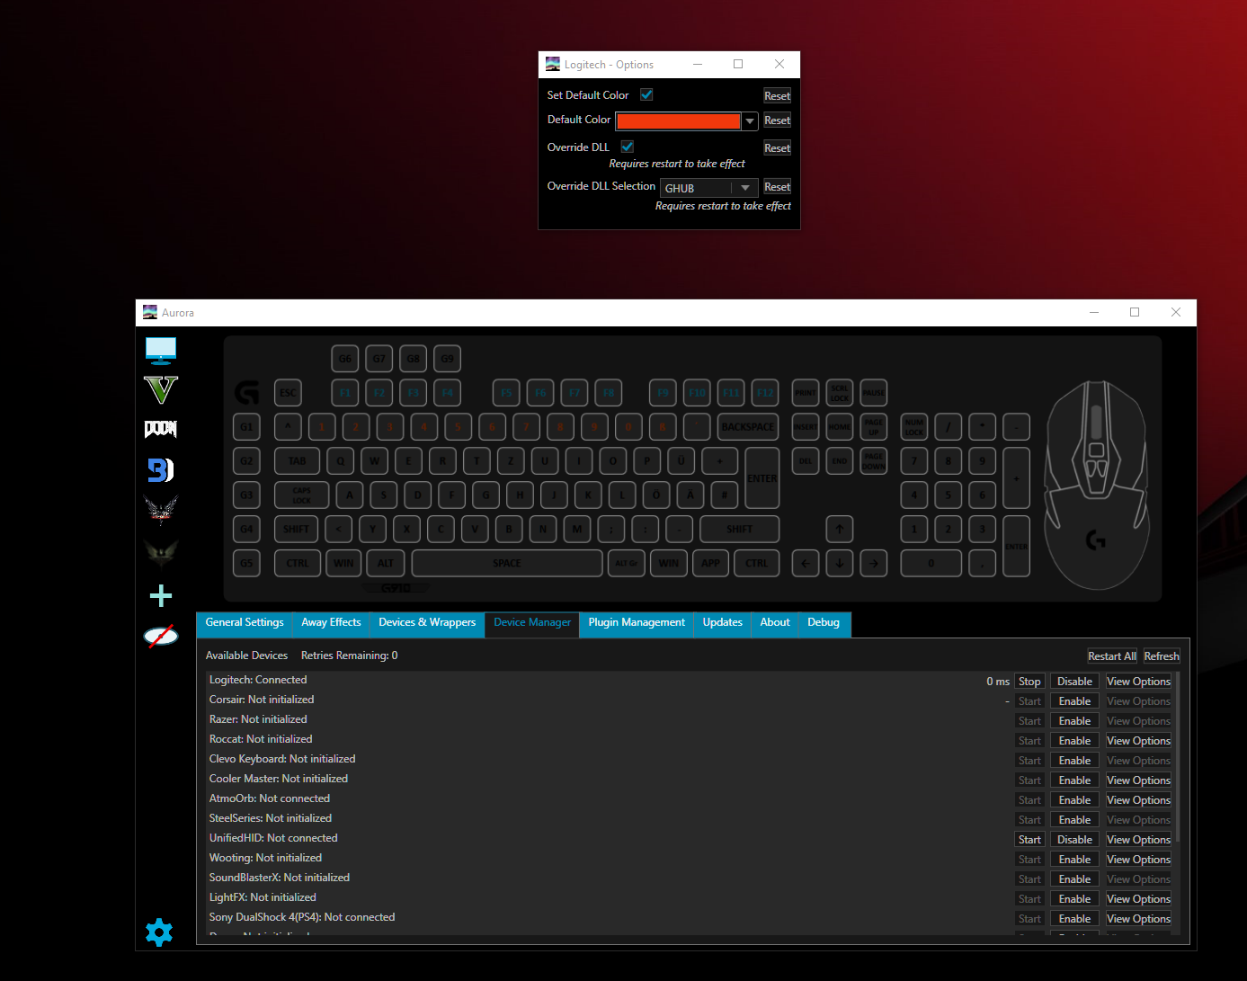Click Restart All devices button
Screen dimensions: 1247x981
click(1112, 656)
